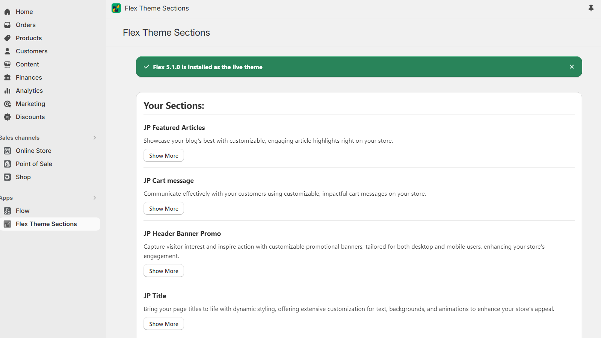Screen dimensions: 601x338
Task: Open Products via its tag icon
Action: click(x=8, y=38)
